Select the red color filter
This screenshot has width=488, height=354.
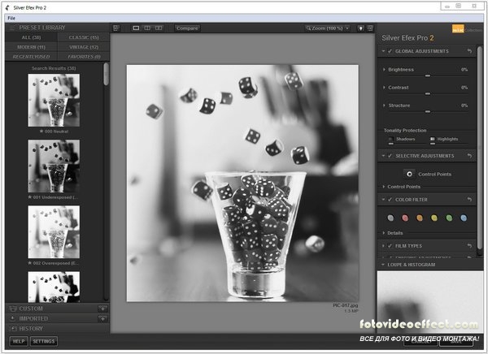point(405,218)
